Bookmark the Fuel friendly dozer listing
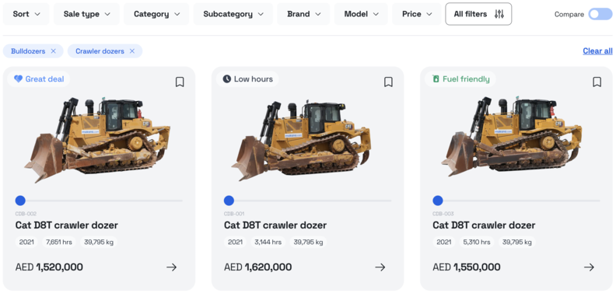Screen dimensions: 616x293 pos(597,82)
